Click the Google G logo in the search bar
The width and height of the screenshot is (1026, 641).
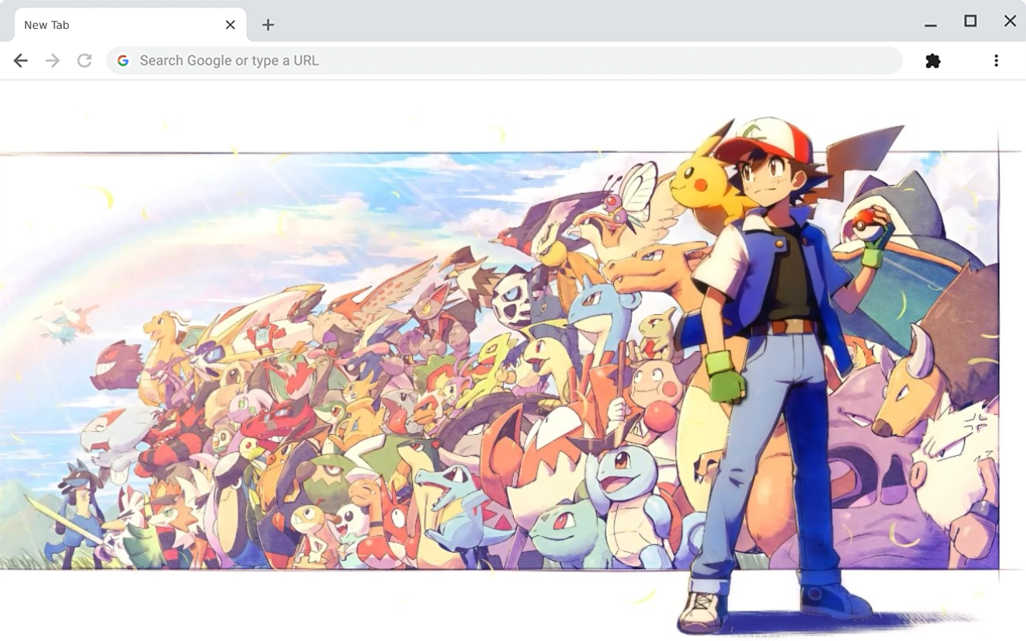[123, 60]
